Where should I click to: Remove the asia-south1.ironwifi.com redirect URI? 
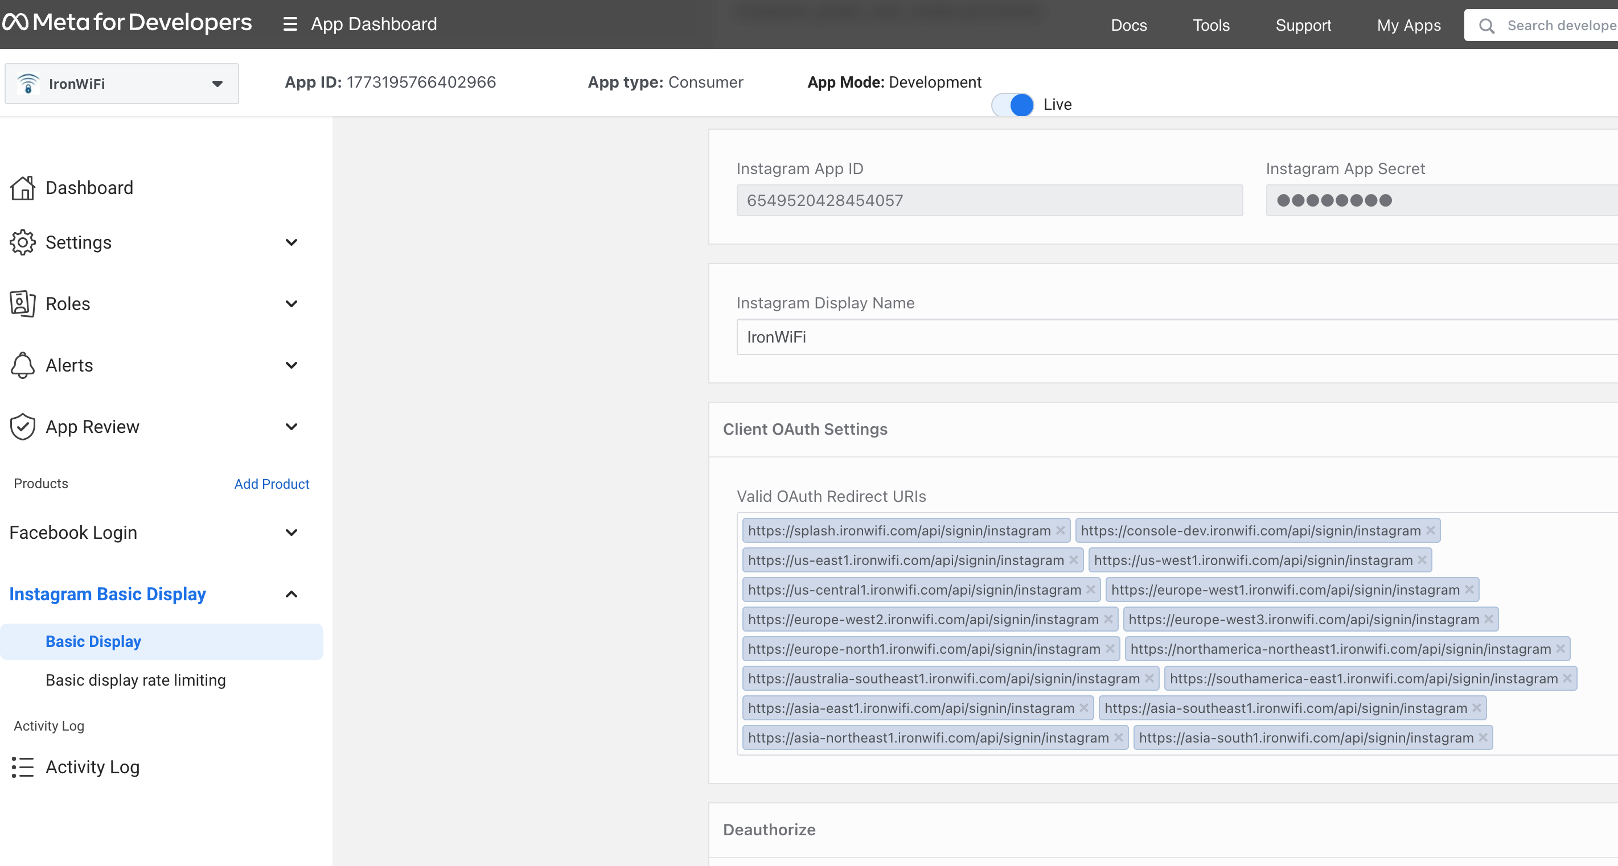pyautogui.click(x=1483, y=737)
